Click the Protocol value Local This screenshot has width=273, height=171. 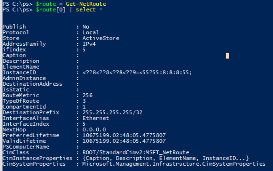(x=91, y=32)
